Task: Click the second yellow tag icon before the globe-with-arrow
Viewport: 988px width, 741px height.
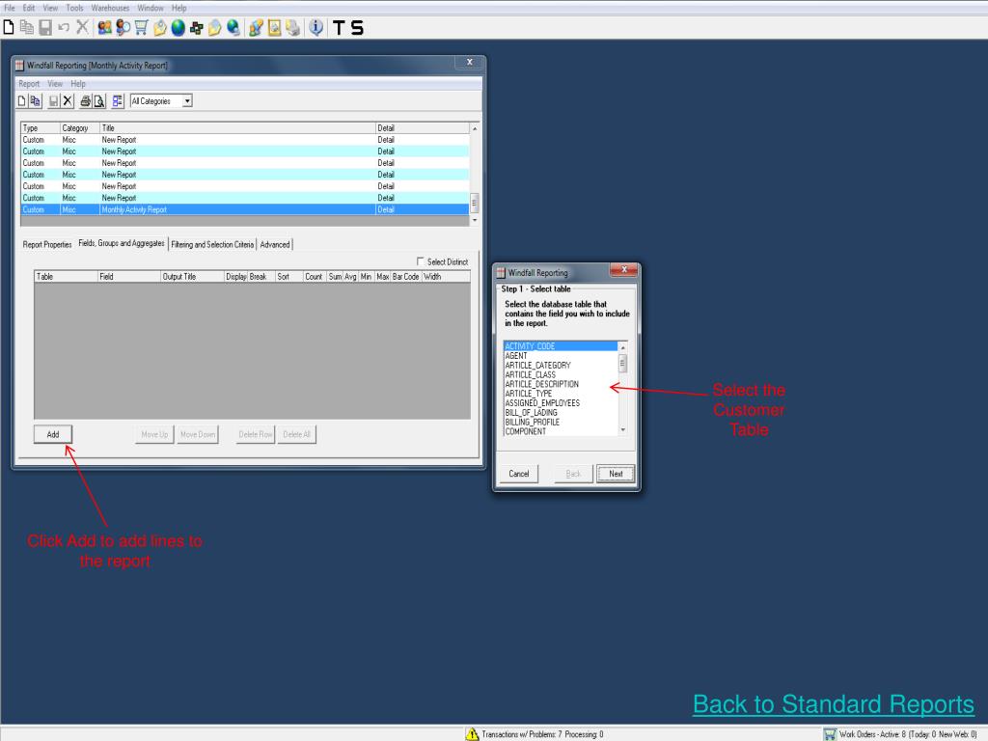Action: (215, 27)
